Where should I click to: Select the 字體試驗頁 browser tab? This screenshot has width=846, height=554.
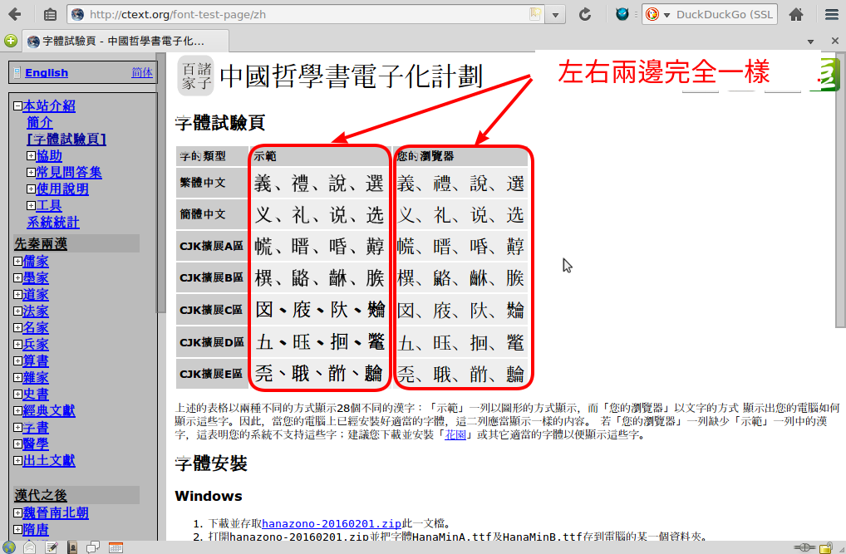point(125,41)
